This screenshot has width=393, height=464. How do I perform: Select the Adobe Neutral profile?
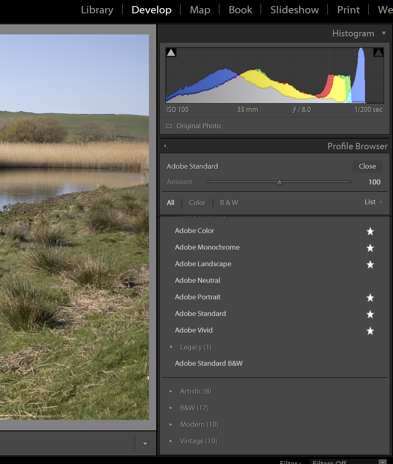(198, 280)
